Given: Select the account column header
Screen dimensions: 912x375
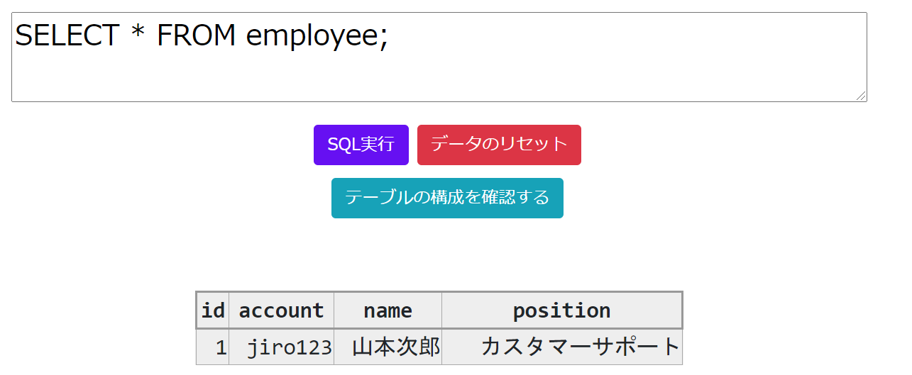Looking at the screenshot, I should [281, 310].
